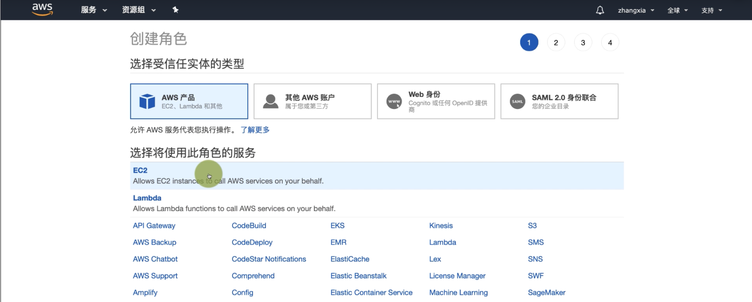
Task: Expand the zhangxia account menu
Action: click(636, 10)
